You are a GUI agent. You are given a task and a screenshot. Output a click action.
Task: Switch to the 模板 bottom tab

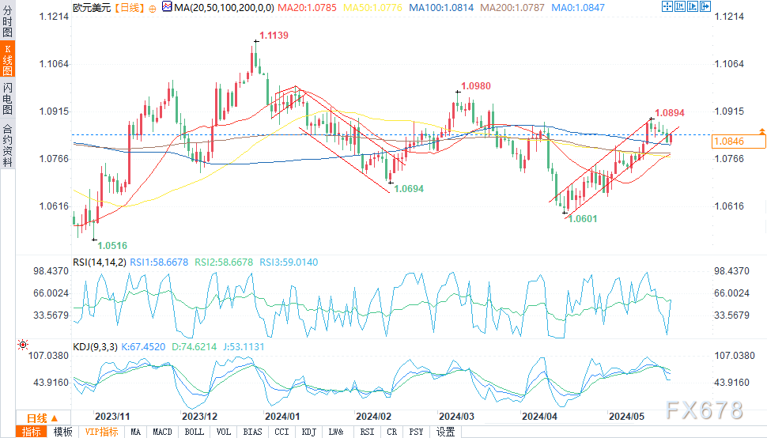pyautogui.click(x=62, y=432)
